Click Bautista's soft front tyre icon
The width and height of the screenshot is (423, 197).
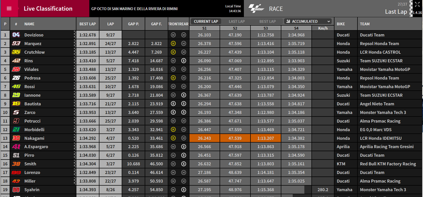point(173,104)
